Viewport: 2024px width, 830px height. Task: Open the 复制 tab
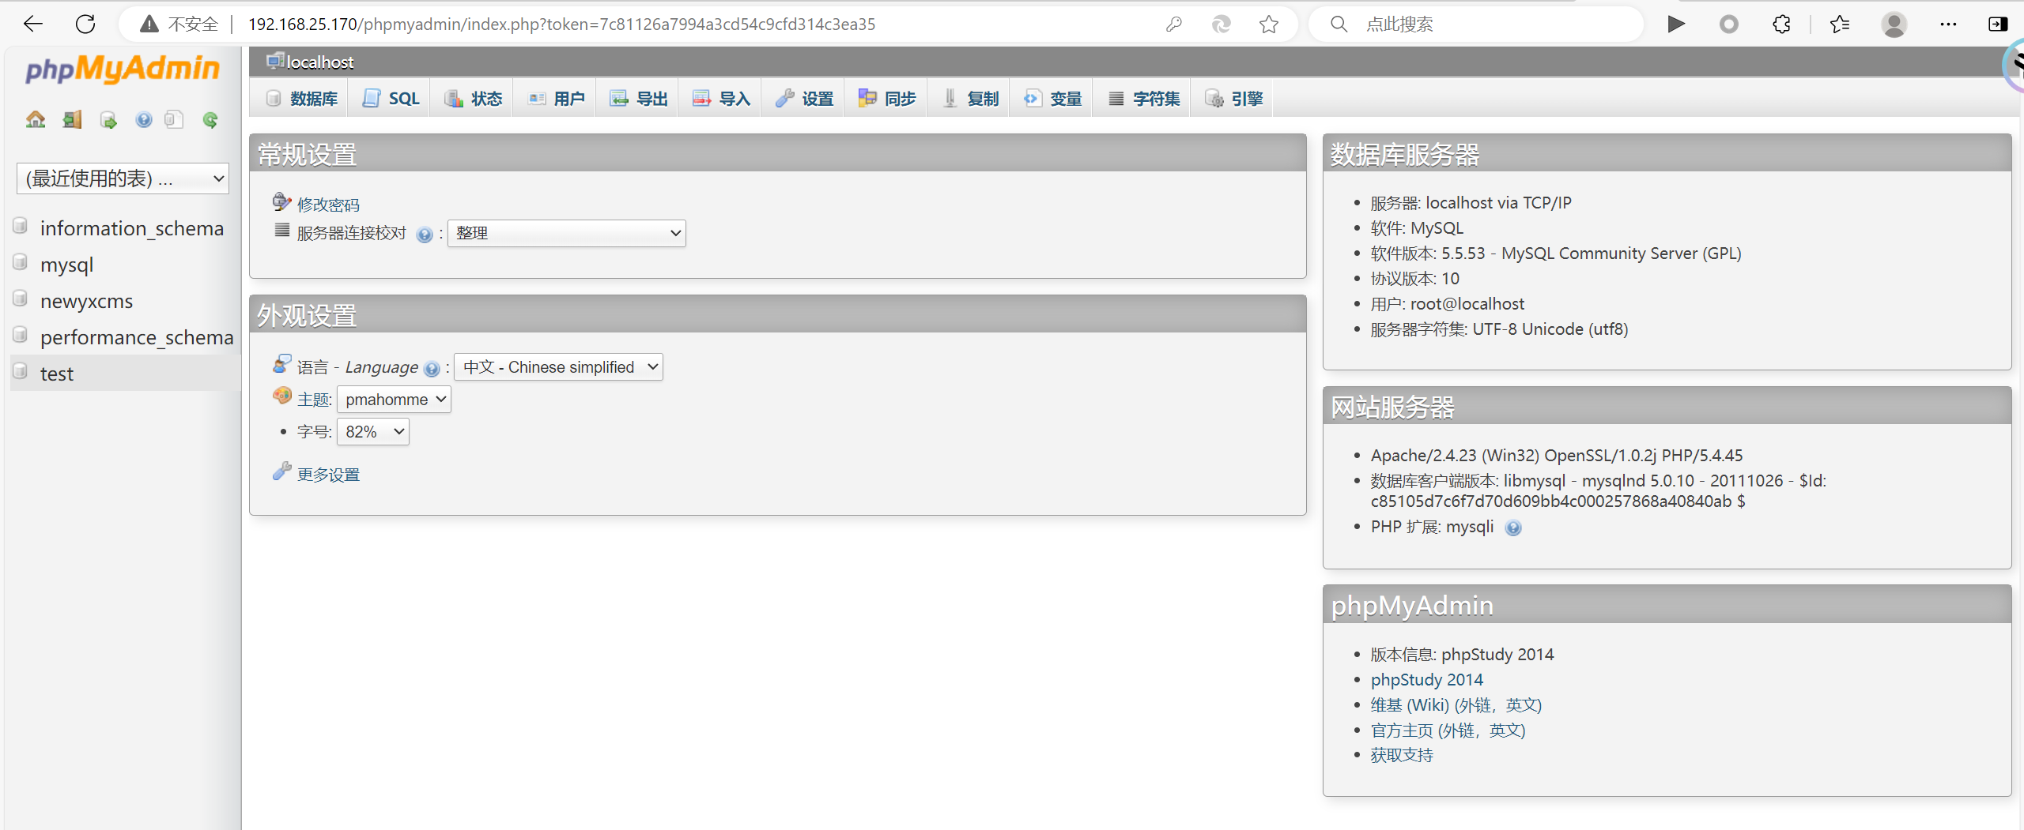click(970, 99)
